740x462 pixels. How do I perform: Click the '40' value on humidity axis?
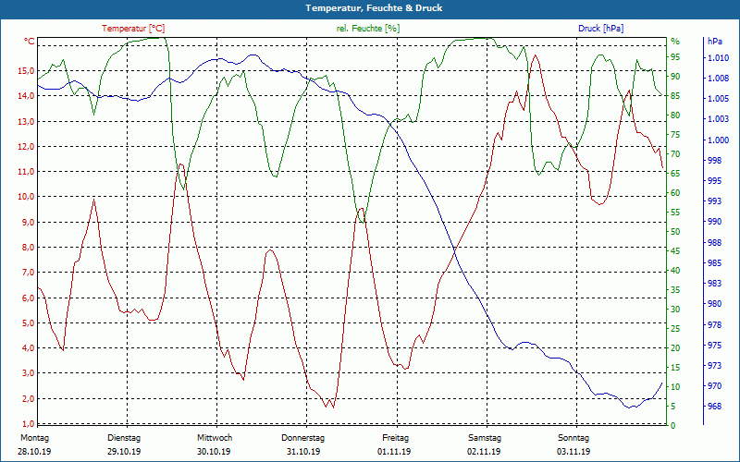pos(675,271)
